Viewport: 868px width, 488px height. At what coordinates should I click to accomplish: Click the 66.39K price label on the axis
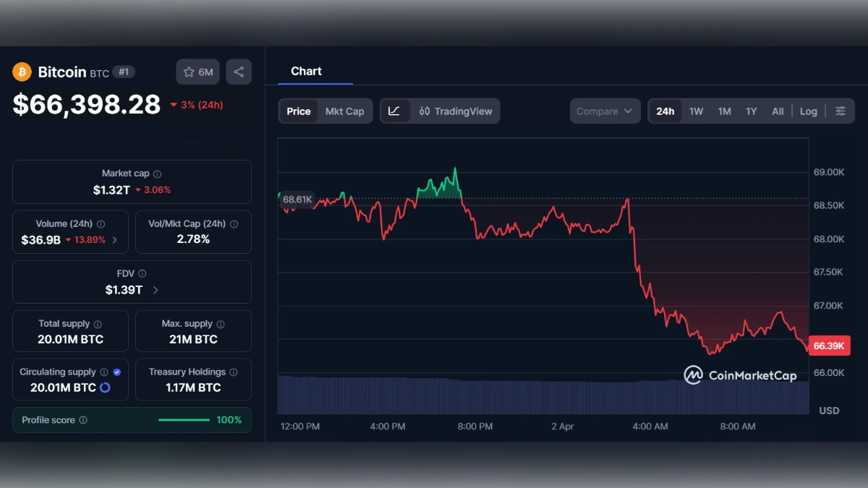[829, 346]
